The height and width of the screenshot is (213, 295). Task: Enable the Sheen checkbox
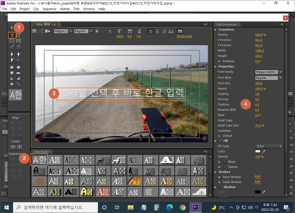224,162
